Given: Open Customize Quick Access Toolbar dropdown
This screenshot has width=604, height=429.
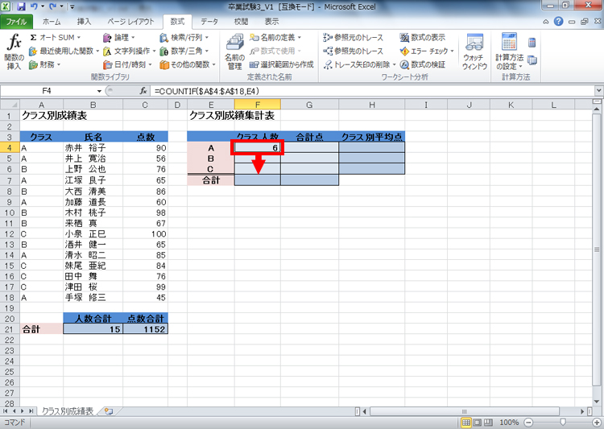Looking at the screenshot, I should (x=72, y=6).
